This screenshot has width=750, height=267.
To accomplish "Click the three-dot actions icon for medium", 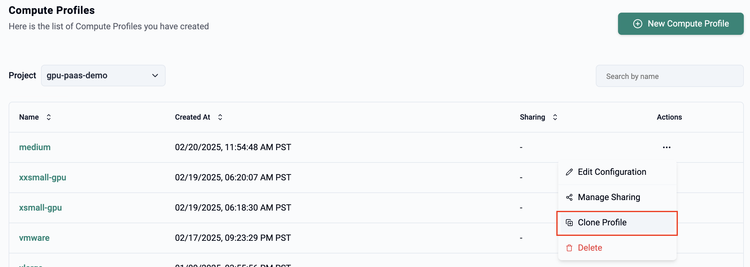I will click(666, 147).
